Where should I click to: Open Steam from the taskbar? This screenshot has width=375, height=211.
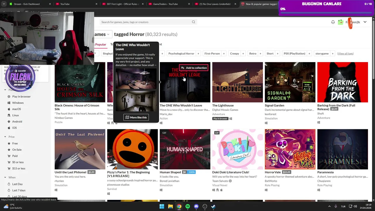214,206
